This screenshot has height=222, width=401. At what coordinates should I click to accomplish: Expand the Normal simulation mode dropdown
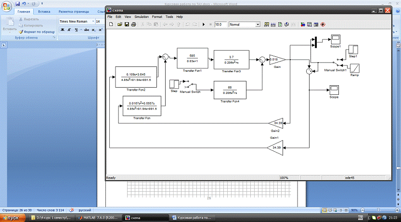pyautogui.click(x=258, y=25)
